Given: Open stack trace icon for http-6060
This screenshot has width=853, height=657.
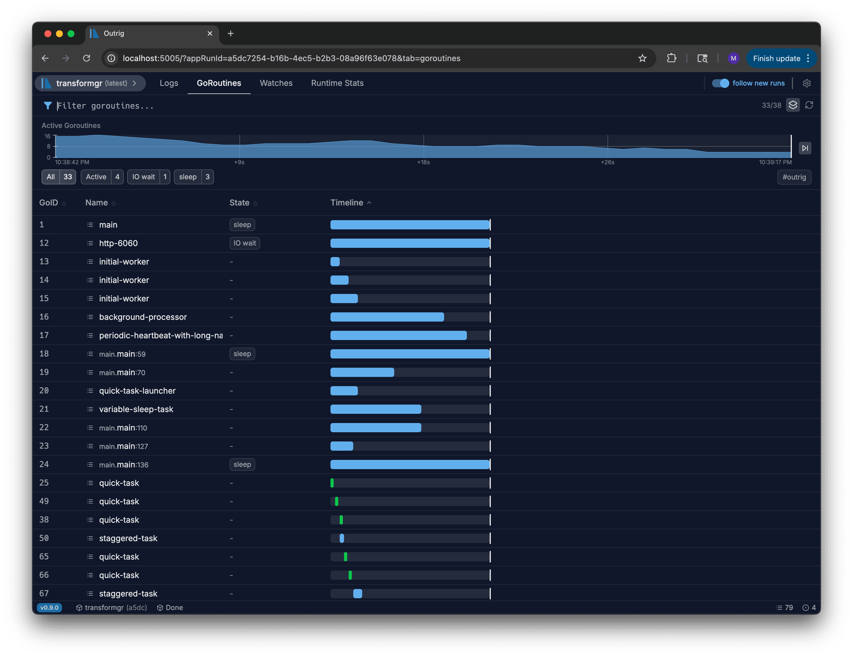Looking at the screenshot, I should tap(90, 243).
